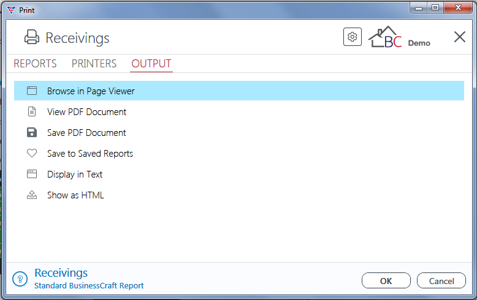
Task: Click the View PDF Document page icon
Action: (32, 111)
